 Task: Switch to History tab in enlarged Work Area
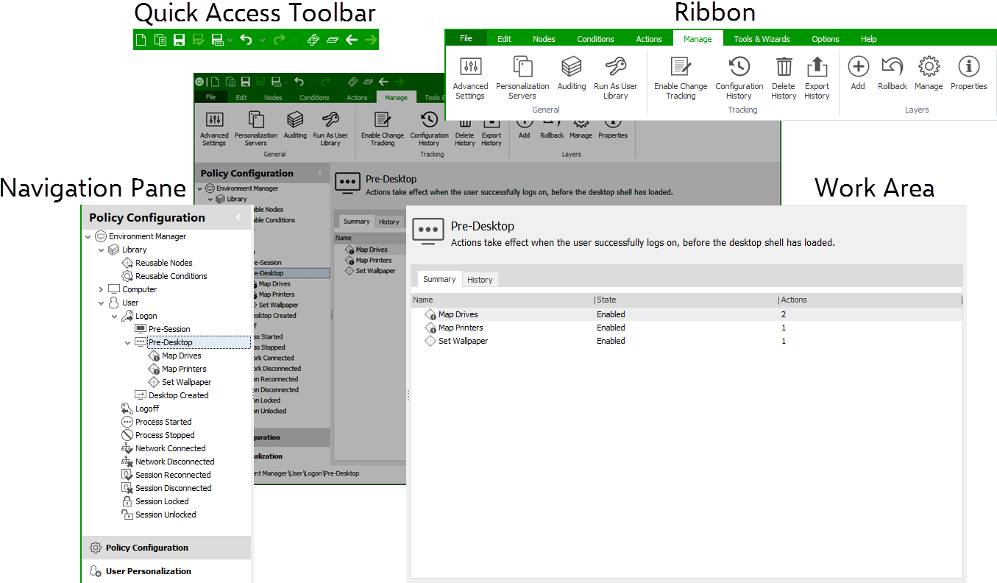pos(480,280)
